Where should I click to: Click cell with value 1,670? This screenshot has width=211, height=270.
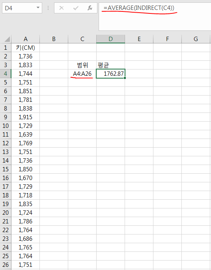tap(26, 178)
